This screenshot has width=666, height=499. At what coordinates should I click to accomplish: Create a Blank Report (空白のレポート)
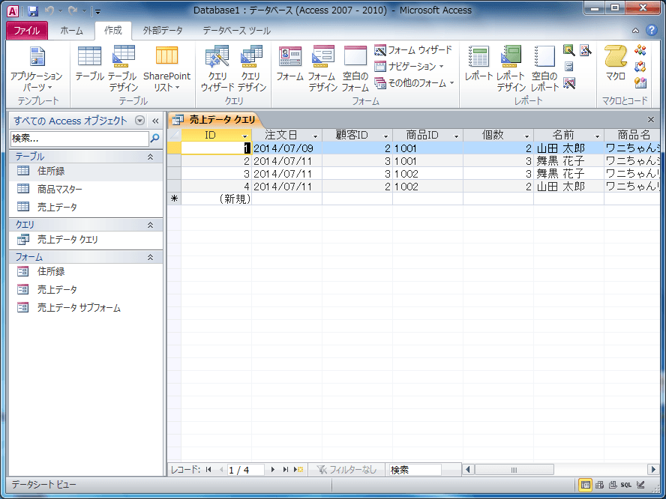544,70
